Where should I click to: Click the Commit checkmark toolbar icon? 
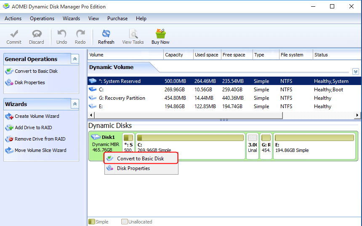pos(14,34)
